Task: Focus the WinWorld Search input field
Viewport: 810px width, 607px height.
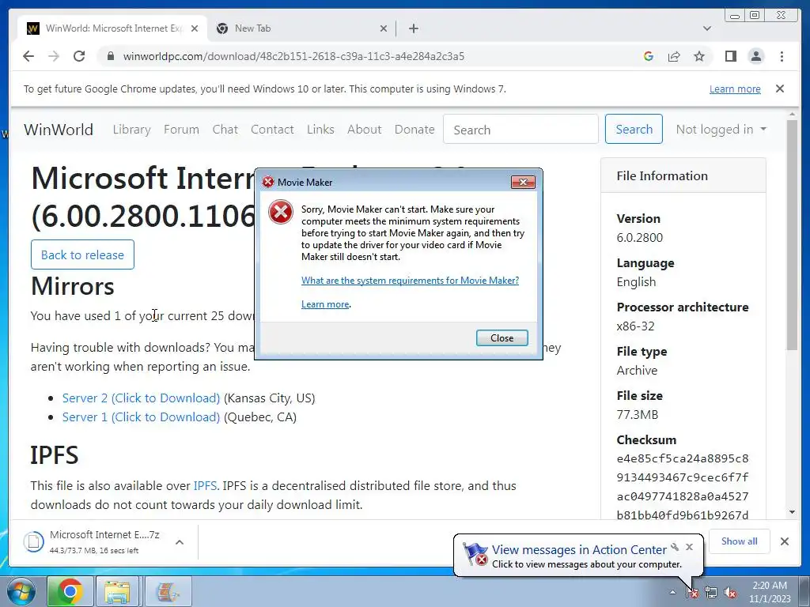Action: 520,129
